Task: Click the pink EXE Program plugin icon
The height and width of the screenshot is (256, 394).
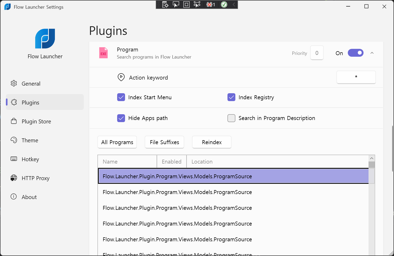Action: 103,53
